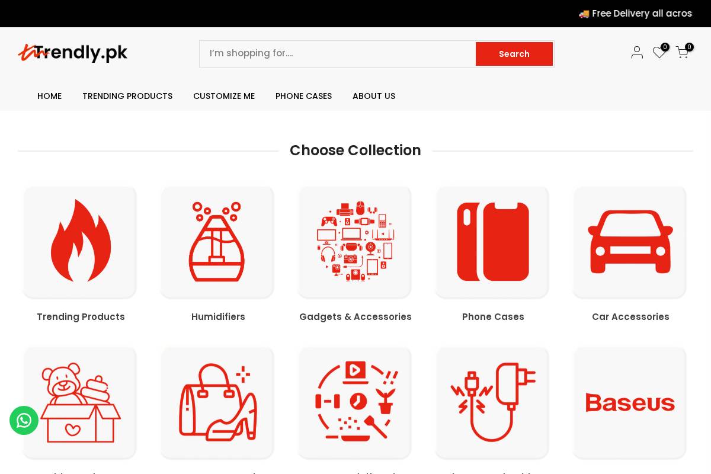
Task: Click the shopping search input field
Action: pos(338,54)
